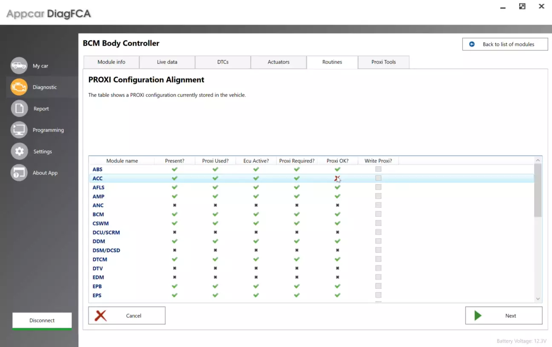
Task: Enable Write Proxi for BCM row
Action: (378, 214)
